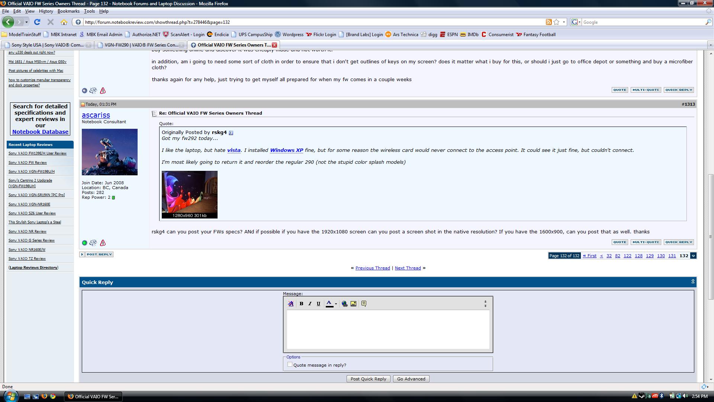Check 'Quote message in reply?' checkbox
The image size is (714, 402).
(290, 365)
